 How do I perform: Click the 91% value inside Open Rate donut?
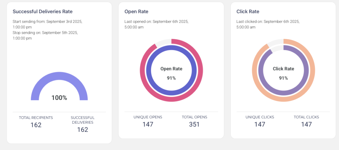click(171, 78)
